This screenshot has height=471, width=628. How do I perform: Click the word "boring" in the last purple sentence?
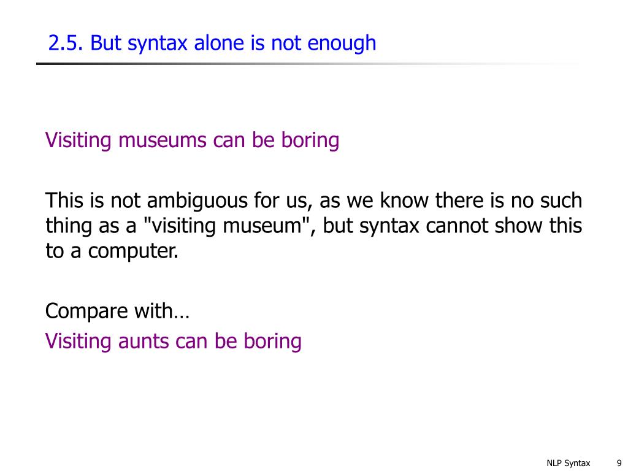click(273, 342)
